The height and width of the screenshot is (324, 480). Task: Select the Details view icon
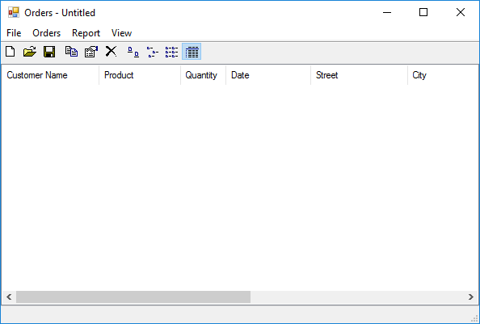(x=192, y=52)
